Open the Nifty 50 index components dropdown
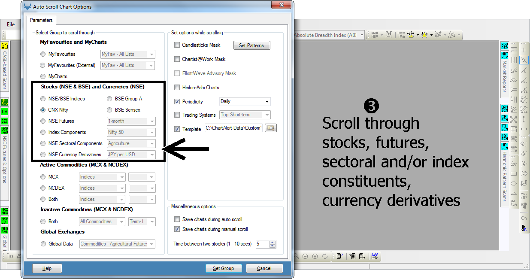530x279 pixels. point(131,132)
